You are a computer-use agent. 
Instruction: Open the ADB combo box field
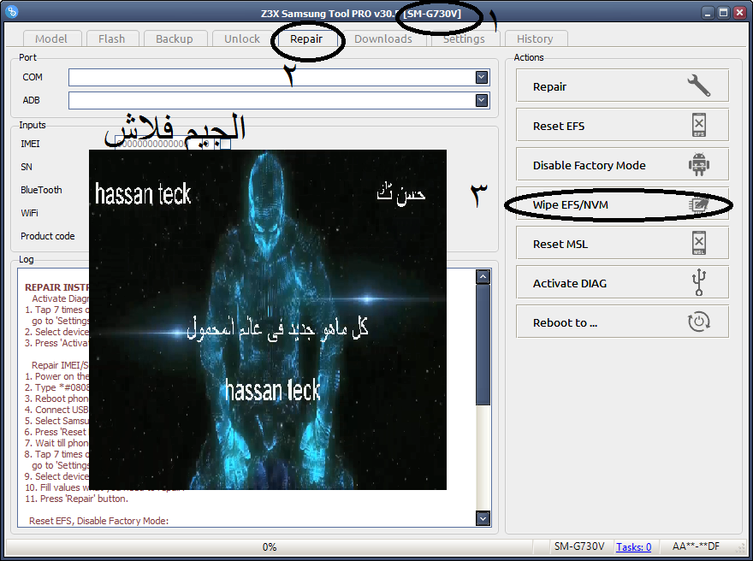coord(279,100)
